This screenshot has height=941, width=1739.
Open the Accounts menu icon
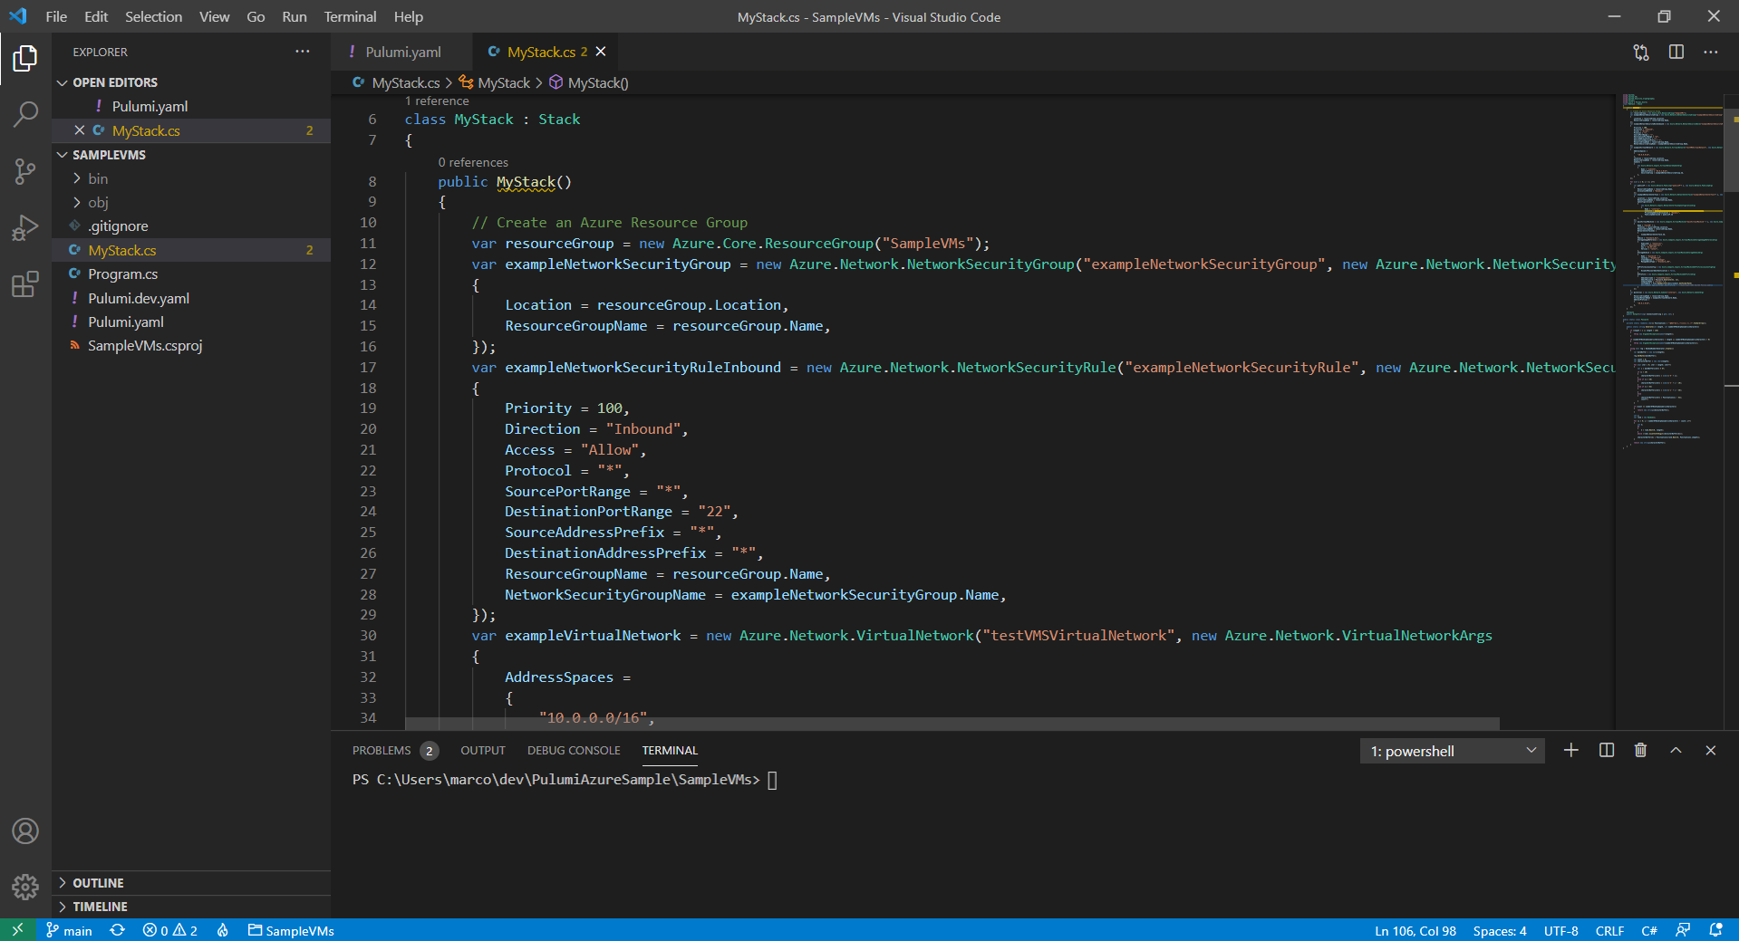(x=25, y=831)
